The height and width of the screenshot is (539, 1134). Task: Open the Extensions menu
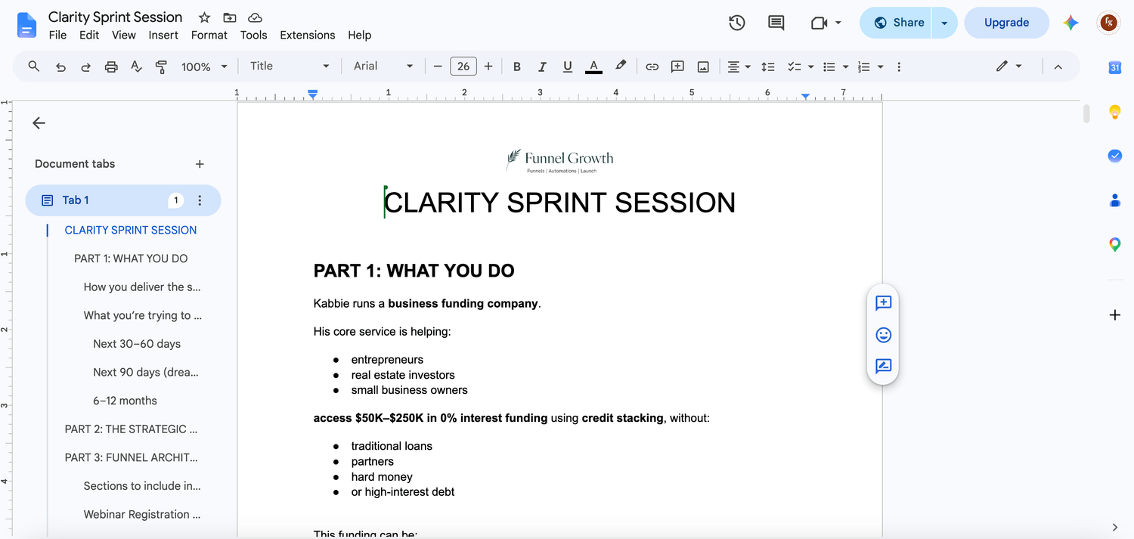[308, 35]
